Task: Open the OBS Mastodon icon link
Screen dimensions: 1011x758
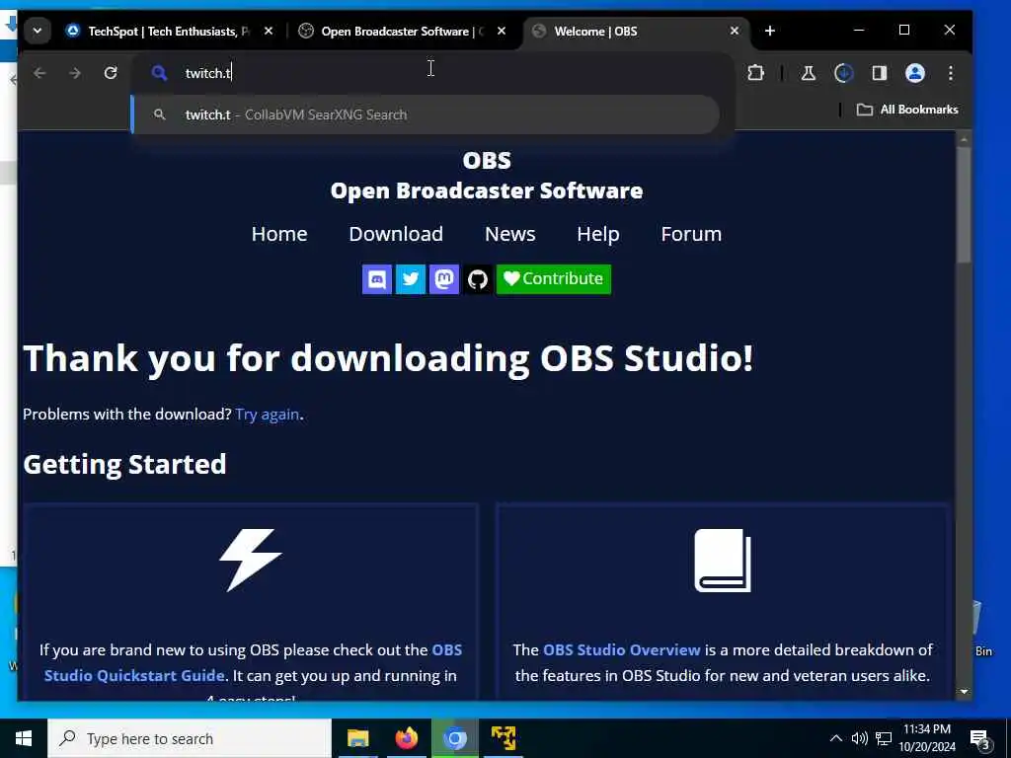Action: [444, 279]
